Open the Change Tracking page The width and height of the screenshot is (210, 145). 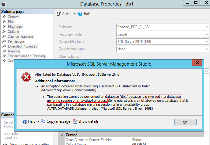pos(20,36)
